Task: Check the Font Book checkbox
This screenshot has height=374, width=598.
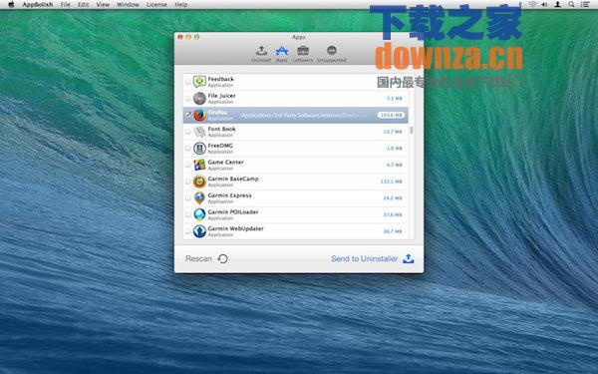Action: [x=188, y=132]
